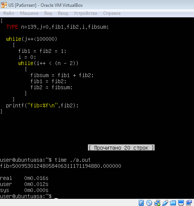Image resolution: width=194 pixels, height=206 pixels.
Task: Click the fib output value line
Action: (61, 166)
